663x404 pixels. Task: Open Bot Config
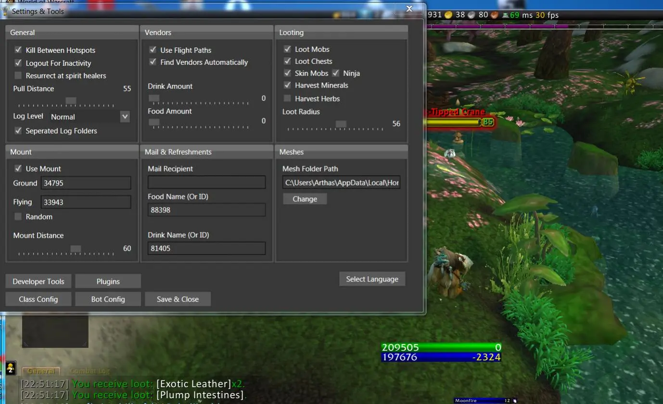tap(108, 299)
